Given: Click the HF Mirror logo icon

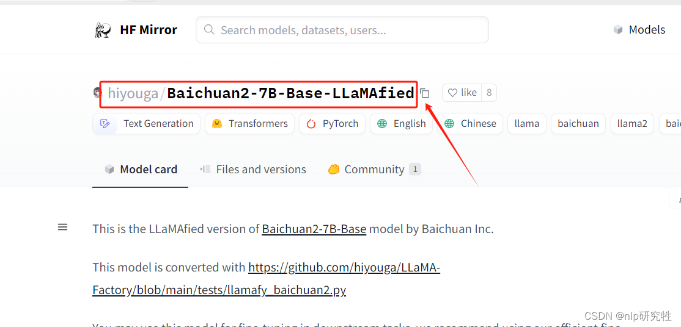Looking at the screenshot, I should 103,30.
